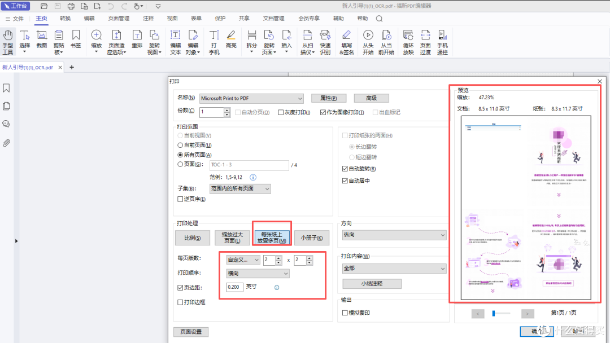The height and width of the screenshot is (343, 610).
Task: Expand the left navigation panel arrow
Action: pyautogui.click(x=16, y=241)
